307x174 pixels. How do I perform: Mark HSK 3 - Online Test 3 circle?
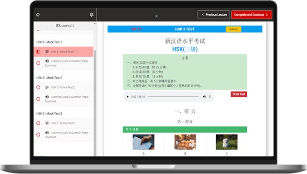pyautogui.click(x=38, y=123)
